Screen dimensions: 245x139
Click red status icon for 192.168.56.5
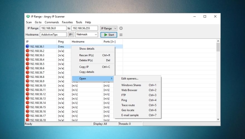(28, 64)
